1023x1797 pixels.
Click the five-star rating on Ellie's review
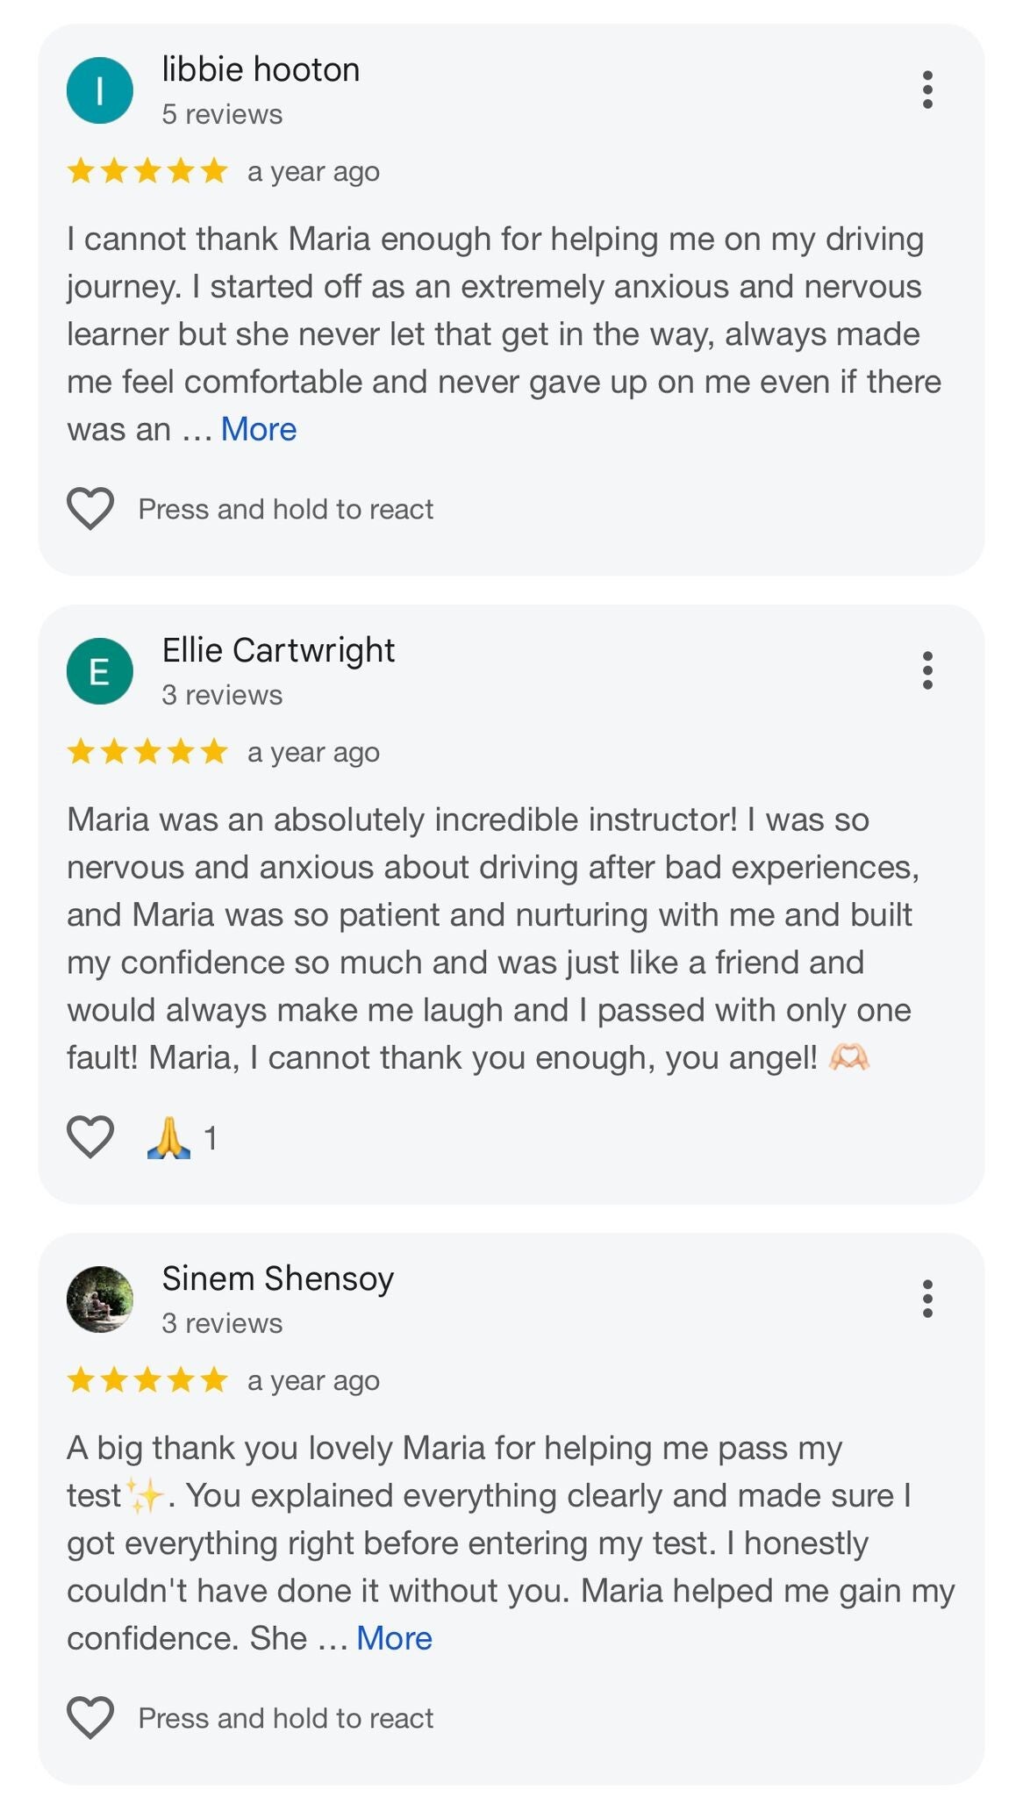click(147, 752)
